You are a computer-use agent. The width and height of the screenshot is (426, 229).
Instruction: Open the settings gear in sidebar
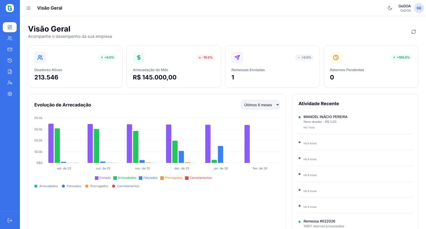(x=10, y=94)
